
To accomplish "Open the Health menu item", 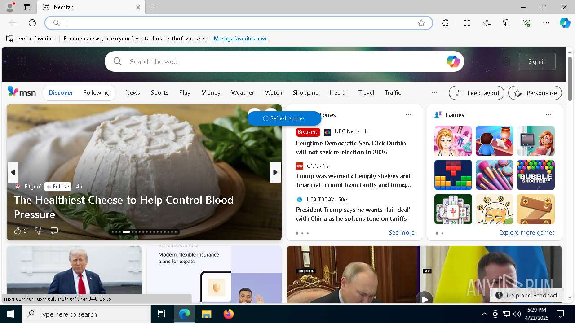I will [x=338, y=92].
